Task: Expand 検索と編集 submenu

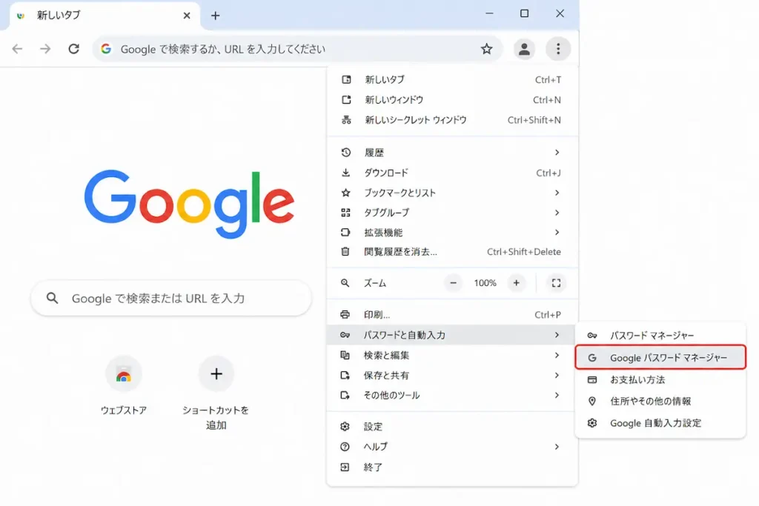Action: coord(452,355)
